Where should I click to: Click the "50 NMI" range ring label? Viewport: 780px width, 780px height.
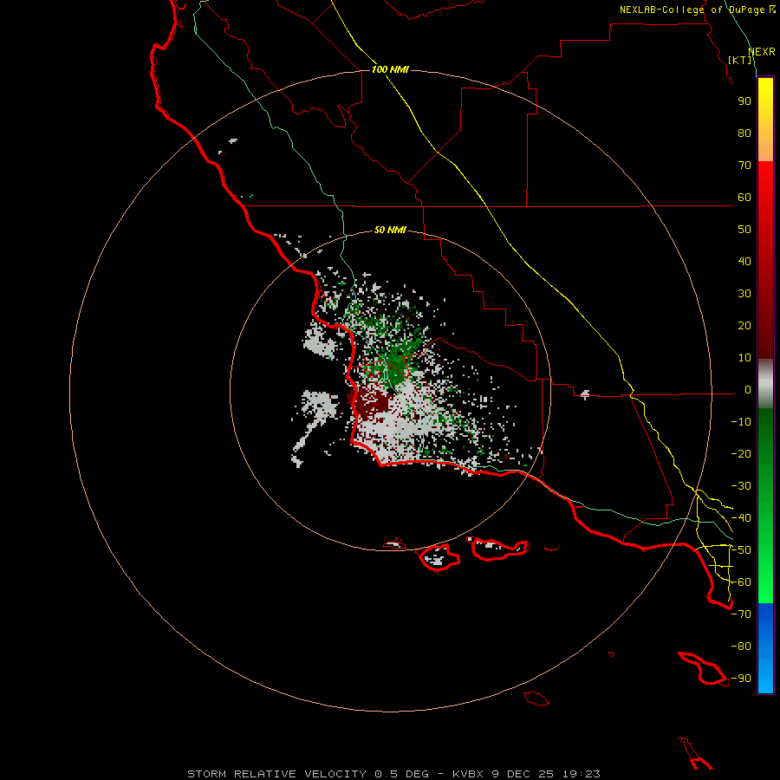(x=390, y=230)
